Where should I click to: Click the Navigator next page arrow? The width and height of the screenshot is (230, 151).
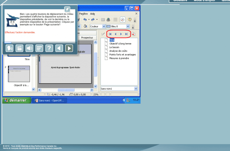click(x=121, y=34)
